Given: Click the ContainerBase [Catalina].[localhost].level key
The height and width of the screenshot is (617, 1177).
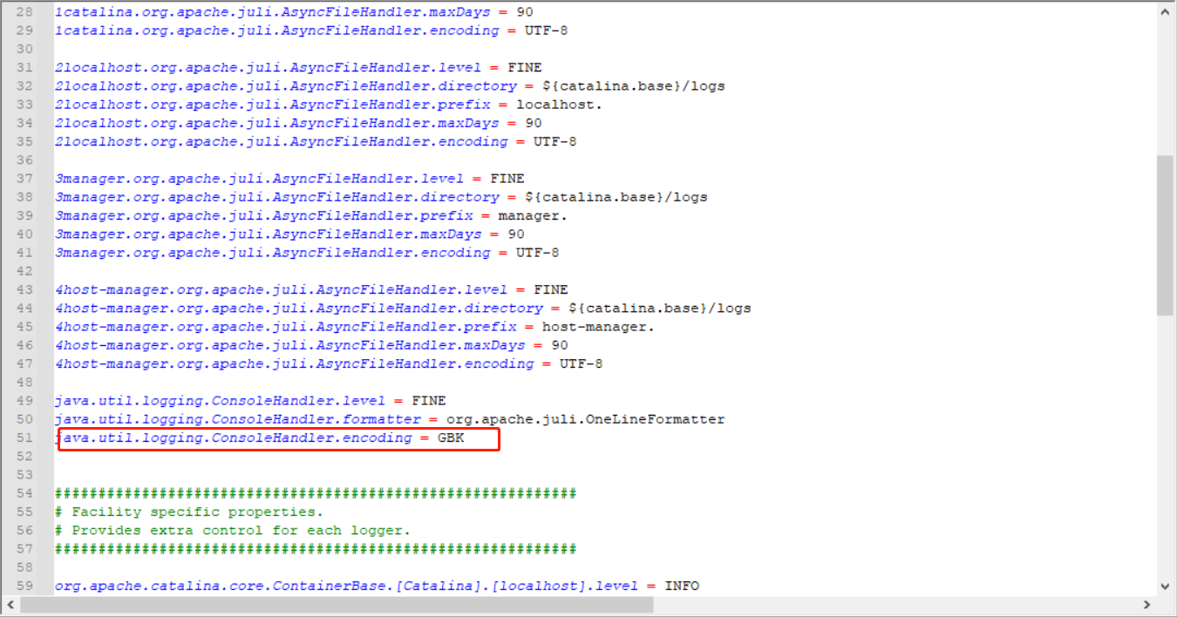Looking at the screenshot, I should [x=346, y=586].
